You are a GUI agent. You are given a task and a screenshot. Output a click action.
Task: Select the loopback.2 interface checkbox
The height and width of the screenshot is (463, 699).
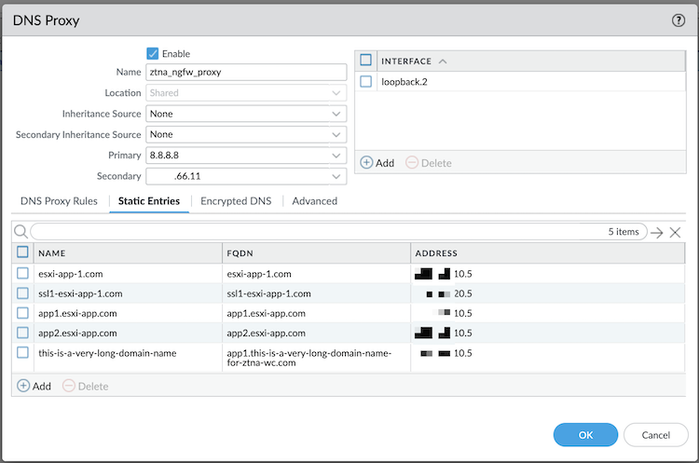[x=366, y=82]
